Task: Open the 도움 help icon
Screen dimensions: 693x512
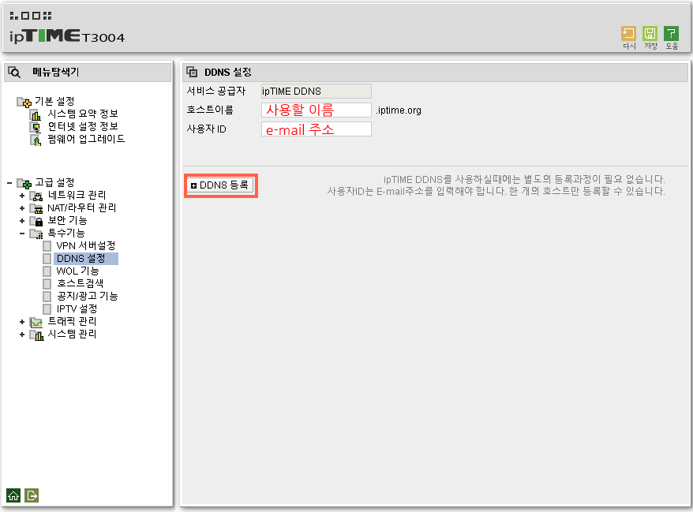Action: [671, 34]
